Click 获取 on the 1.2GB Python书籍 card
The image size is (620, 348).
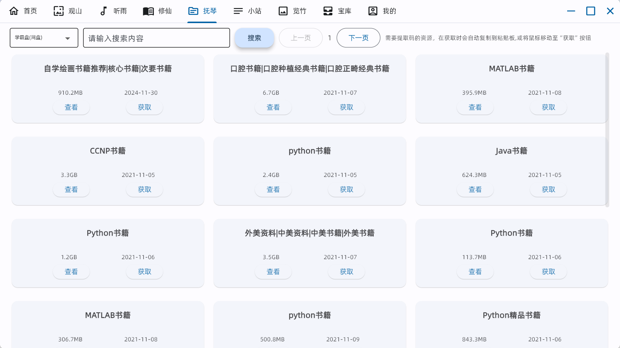[144, 272]
